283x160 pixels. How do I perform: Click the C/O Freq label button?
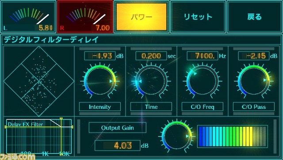[x=203, y=107]
